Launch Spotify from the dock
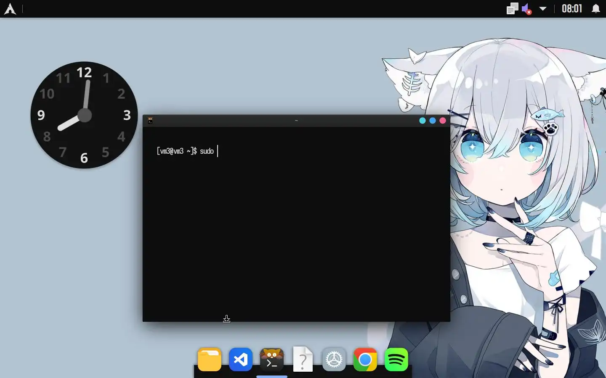 pos(396,360)
